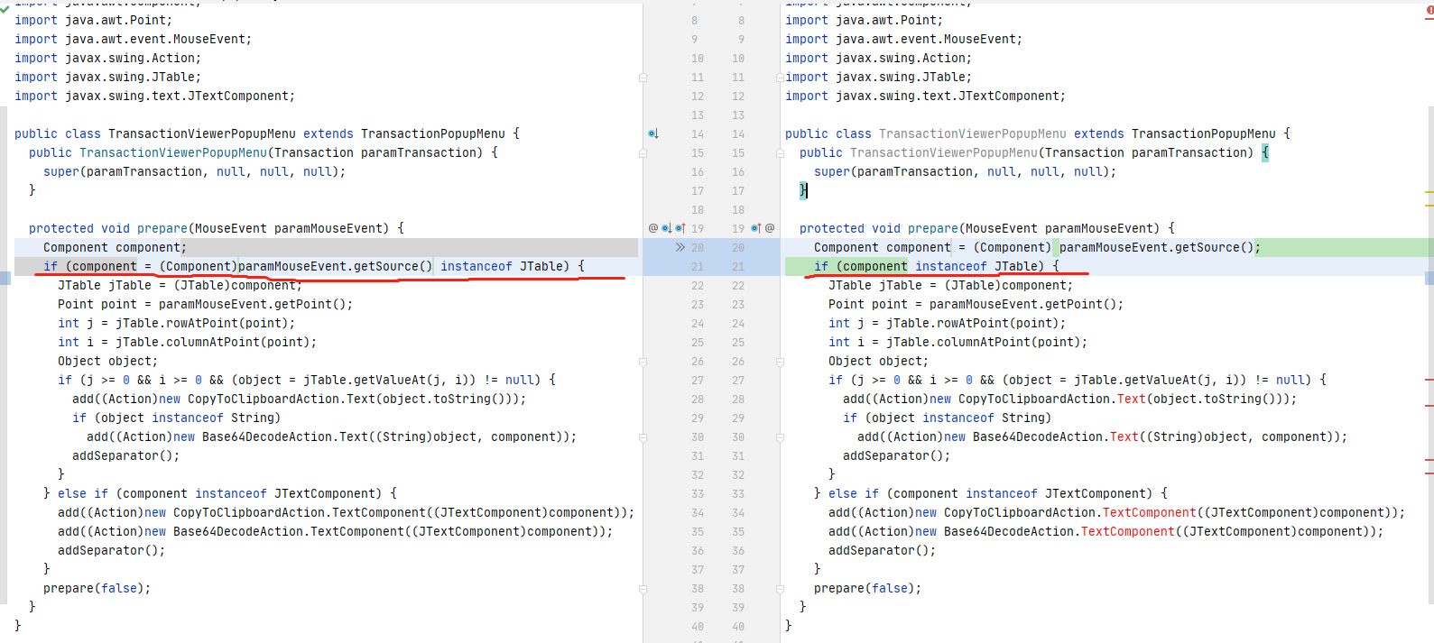Click line number 21 in left gutter
Screen dimensions: 1434x643
[698, 267]
